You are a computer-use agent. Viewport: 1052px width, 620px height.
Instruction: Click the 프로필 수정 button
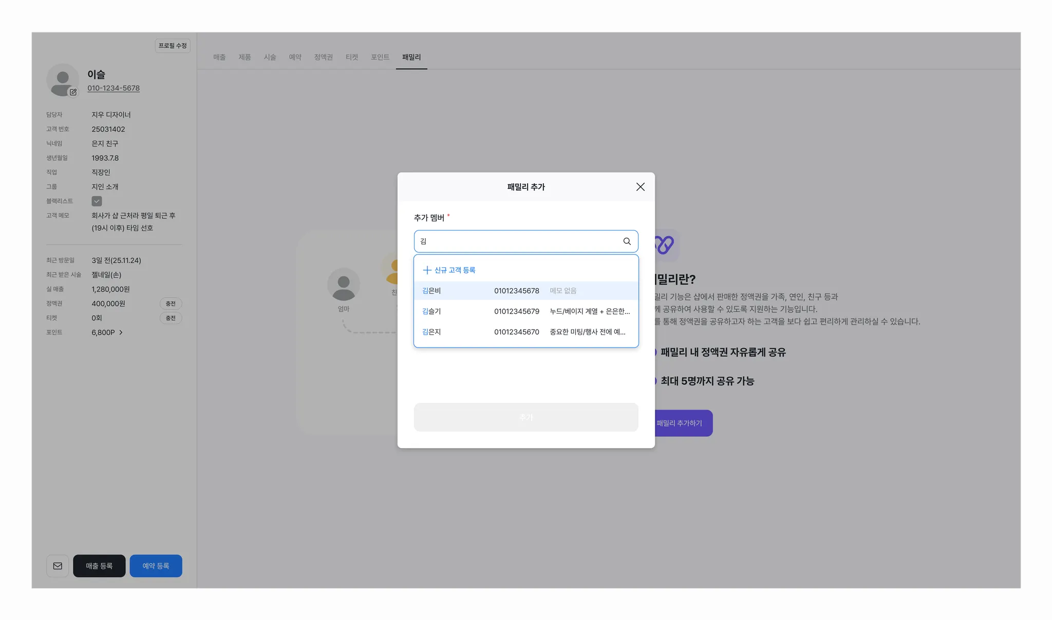pos(173,46)
